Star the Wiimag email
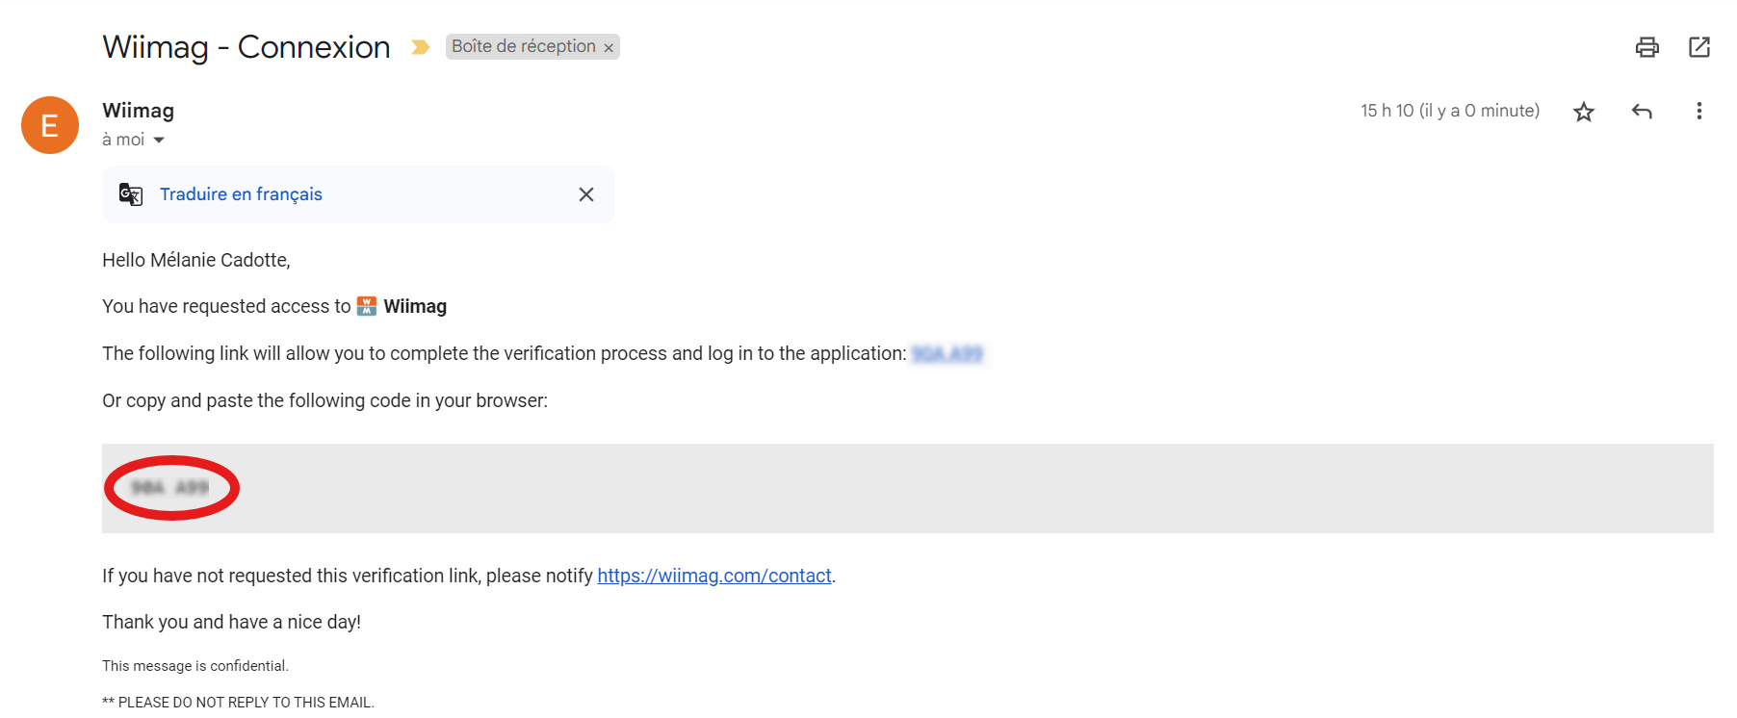 1584,112
